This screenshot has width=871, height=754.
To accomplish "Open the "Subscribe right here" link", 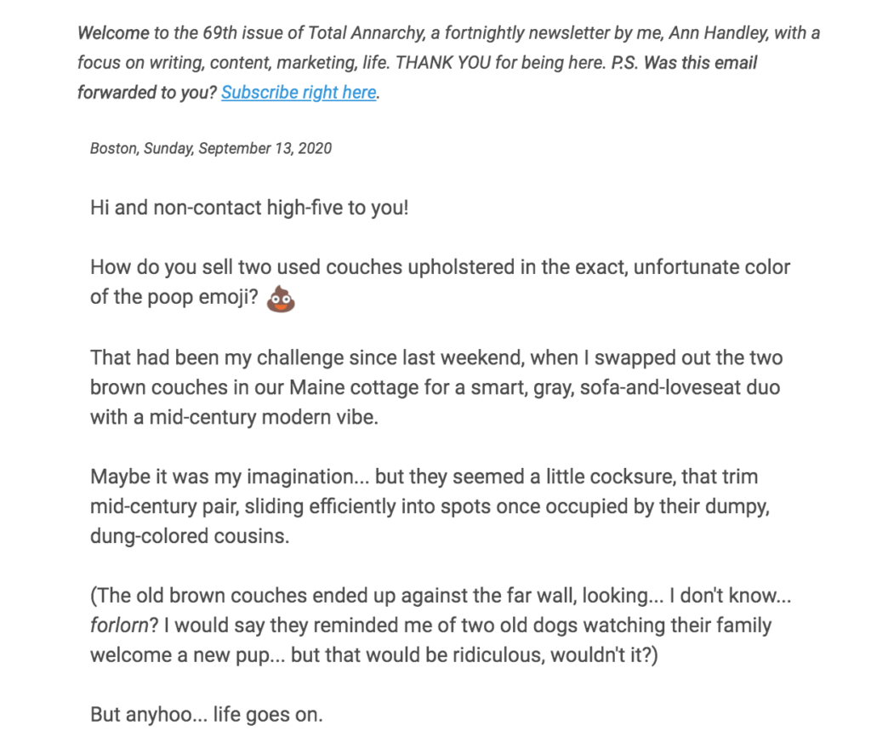I will click(x=299, y=92).
